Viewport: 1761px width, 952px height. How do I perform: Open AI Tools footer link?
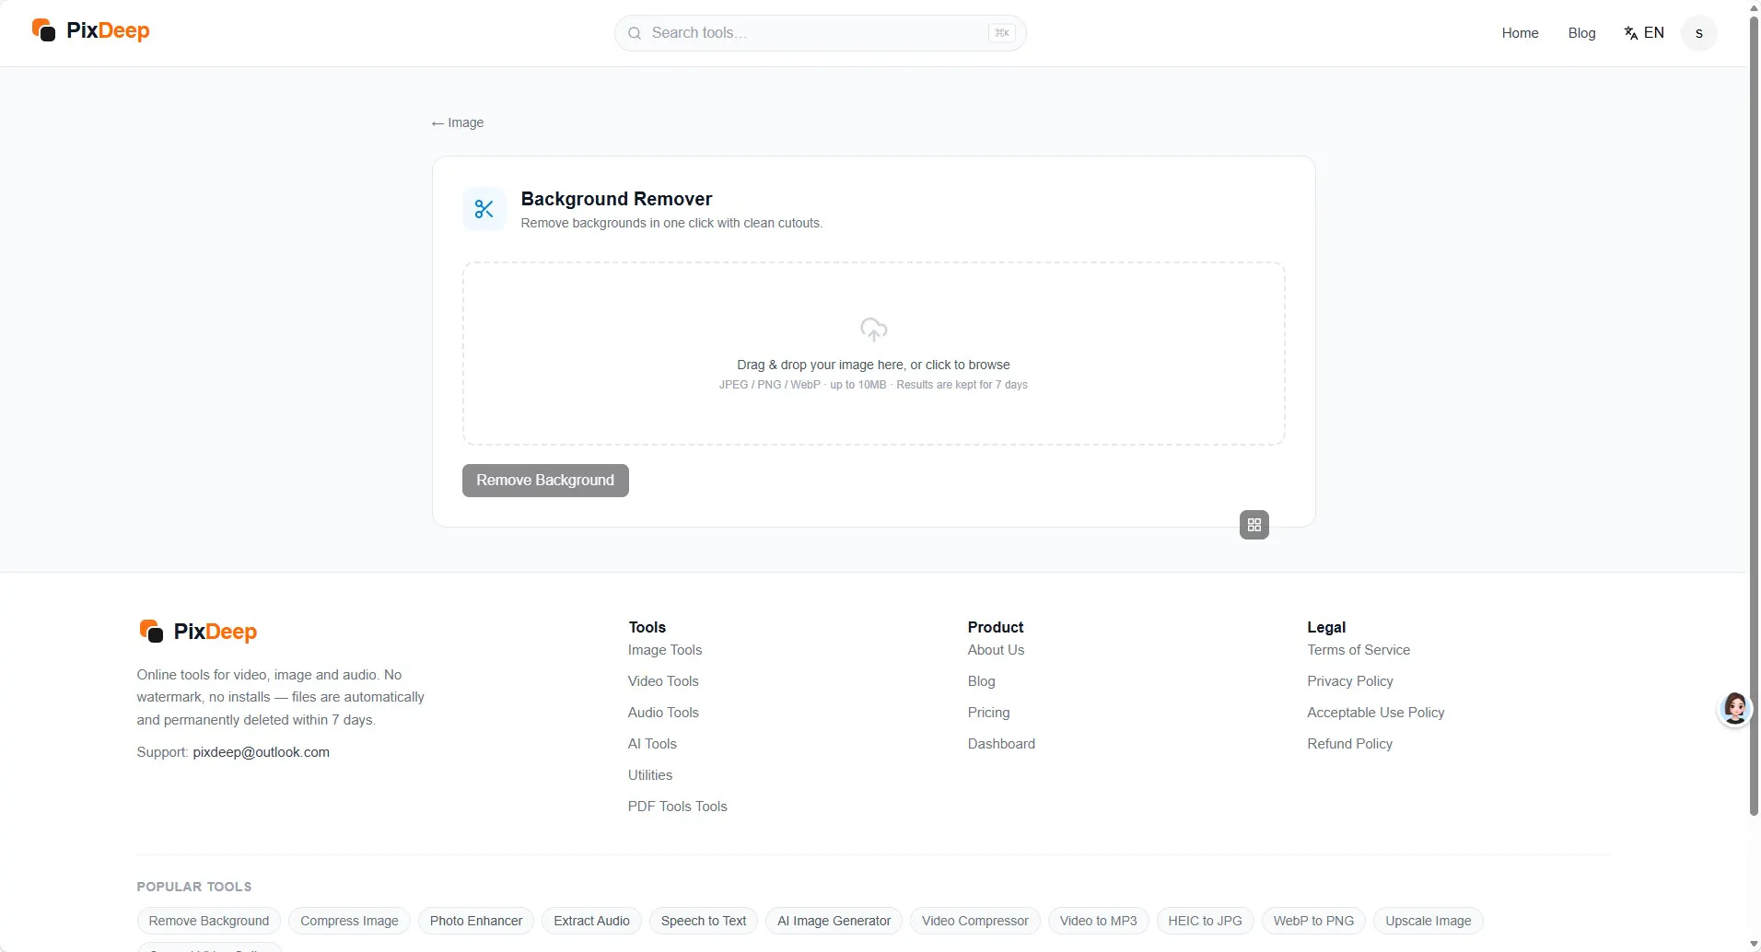point(652,744)
